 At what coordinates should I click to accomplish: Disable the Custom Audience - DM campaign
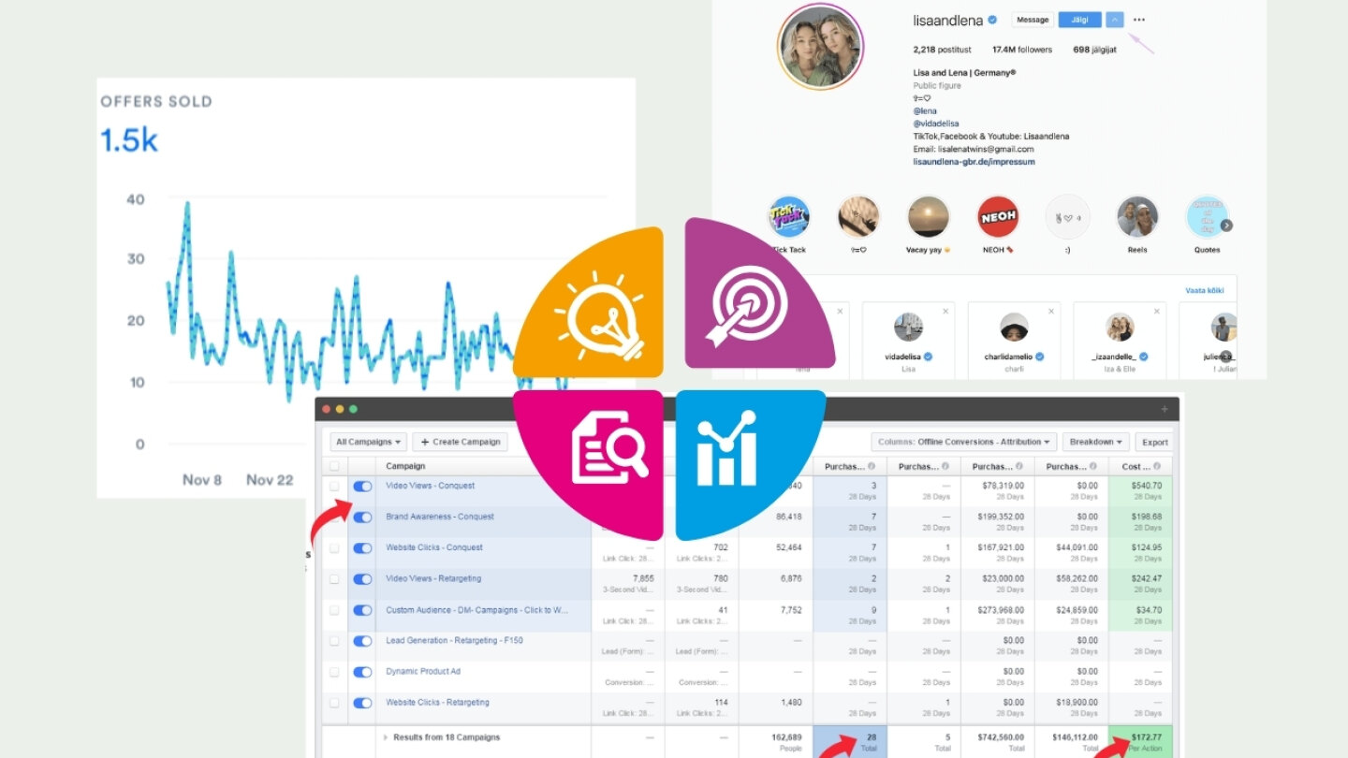coord(362,610)
